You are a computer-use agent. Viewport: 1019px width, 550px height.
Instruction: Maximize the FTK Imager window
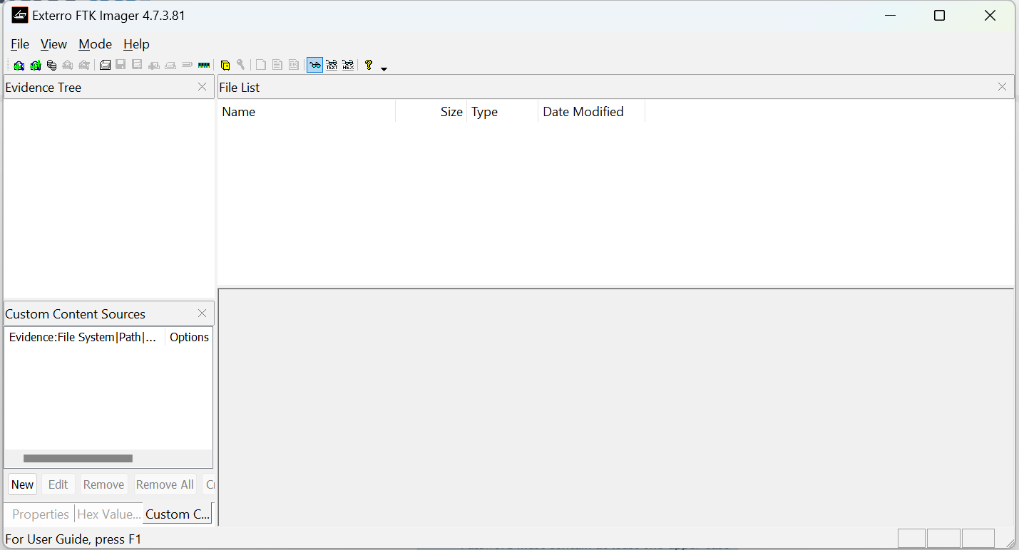click(x=940, y=16)
